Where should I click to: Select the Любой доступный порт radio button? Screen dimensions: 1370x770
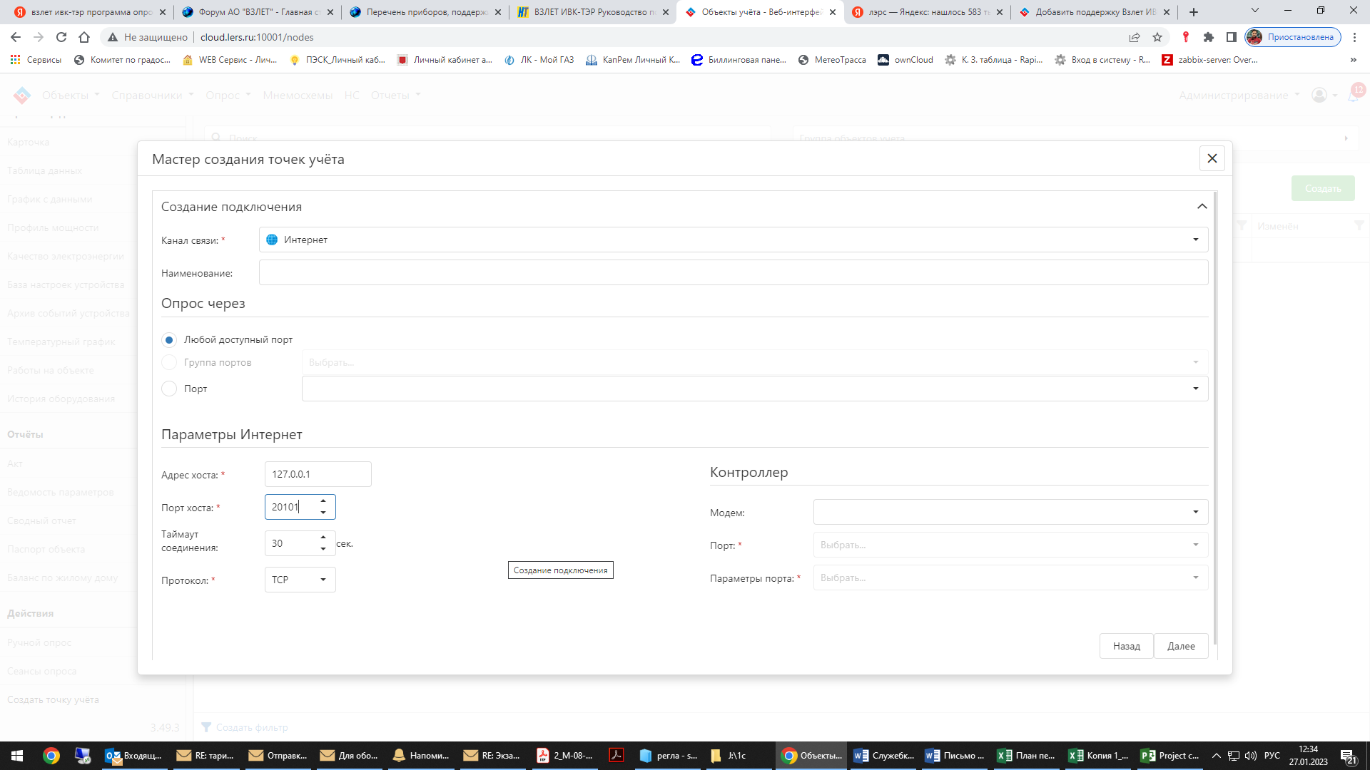169,340
